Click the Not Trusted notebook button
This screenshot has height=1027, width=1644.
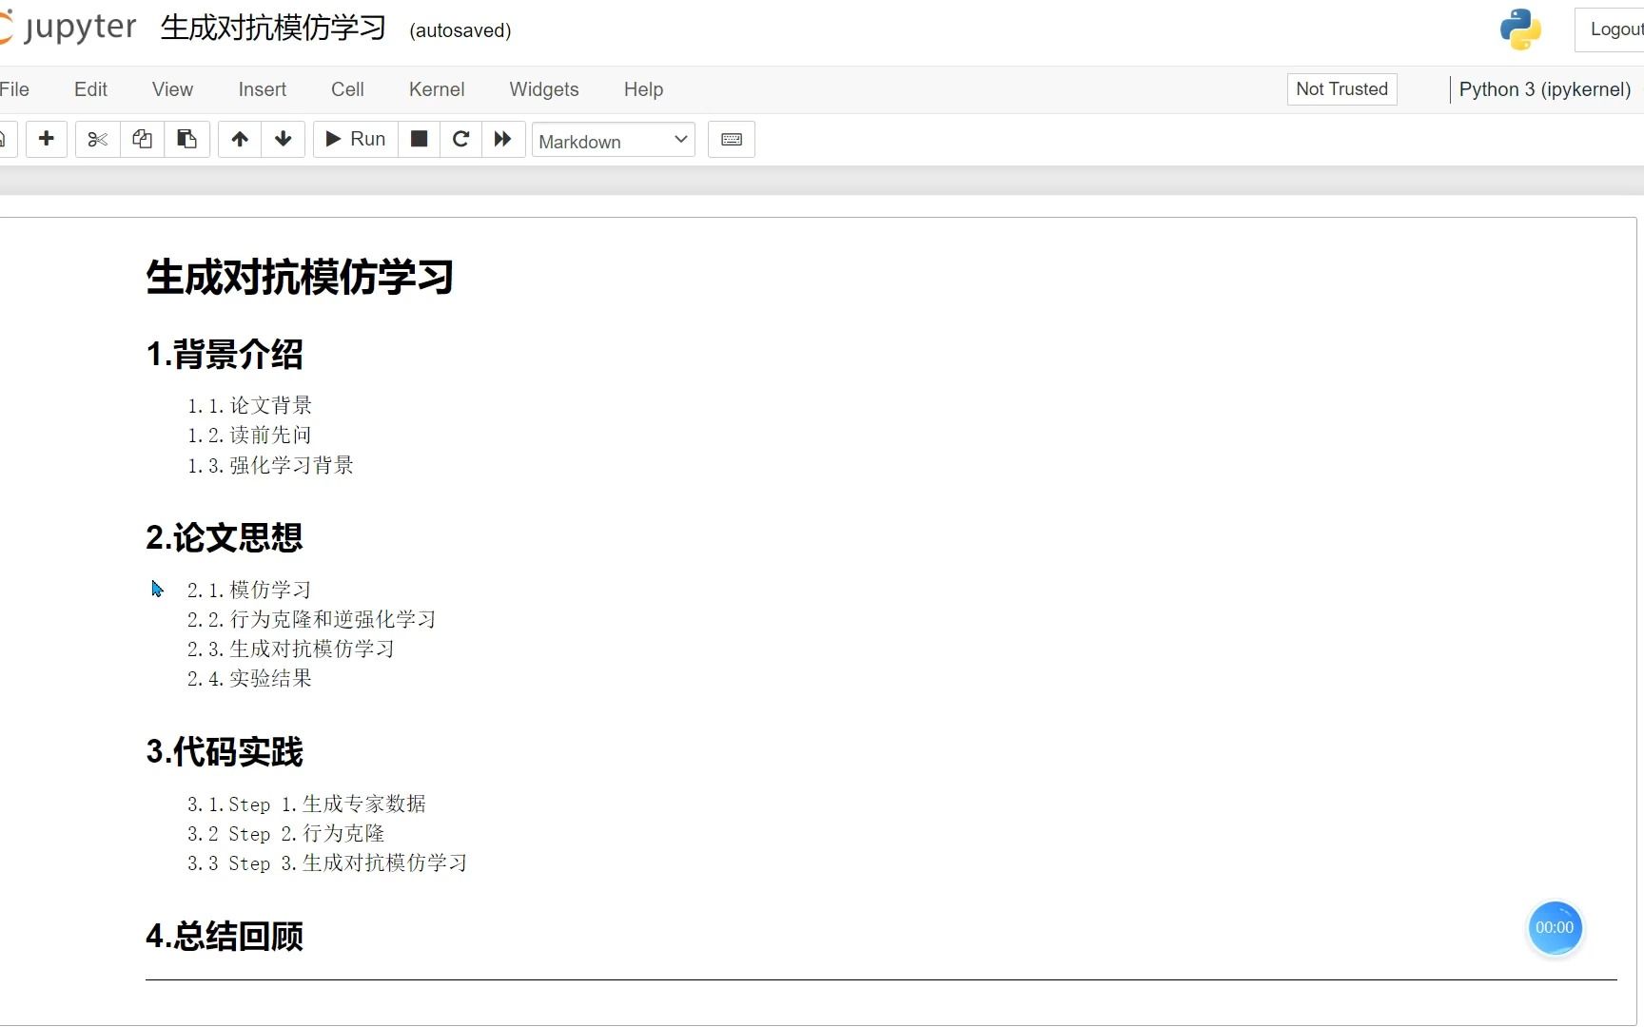click(x=1341, y=89)
